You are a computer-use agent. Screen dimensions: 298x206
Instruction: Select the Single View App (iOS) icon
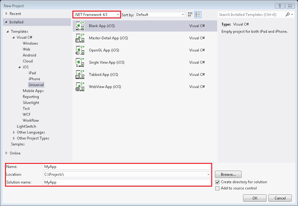tap(80, 62)
